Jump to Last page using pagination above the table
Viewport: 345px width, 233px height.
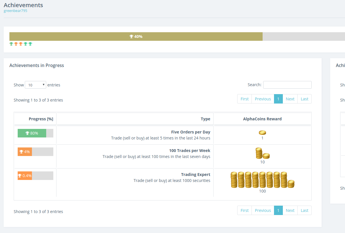305,99
